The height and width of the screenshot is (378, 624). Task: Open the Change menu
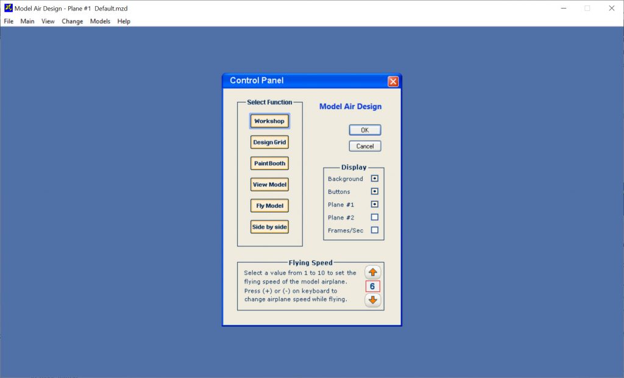pyautogui.click(x=72, y=21)
